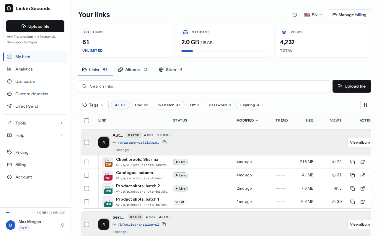Sort by the Modified column header
Viewport: 378px width, 236px height.
pos(247,120)
